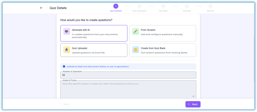Click into the Areas of Focus text area

(128, 90)
